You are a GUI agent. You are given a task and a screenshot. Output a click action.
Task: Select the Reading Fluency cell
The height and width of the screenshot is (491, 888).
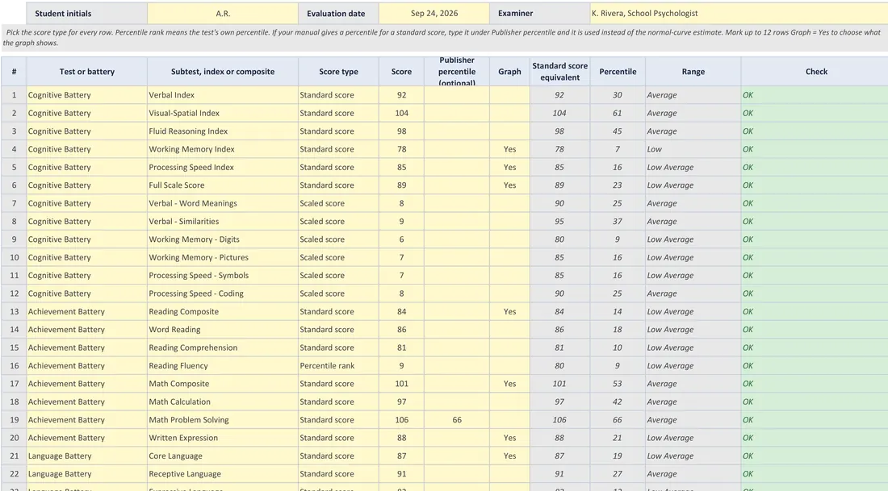click(x=223, y=365)
